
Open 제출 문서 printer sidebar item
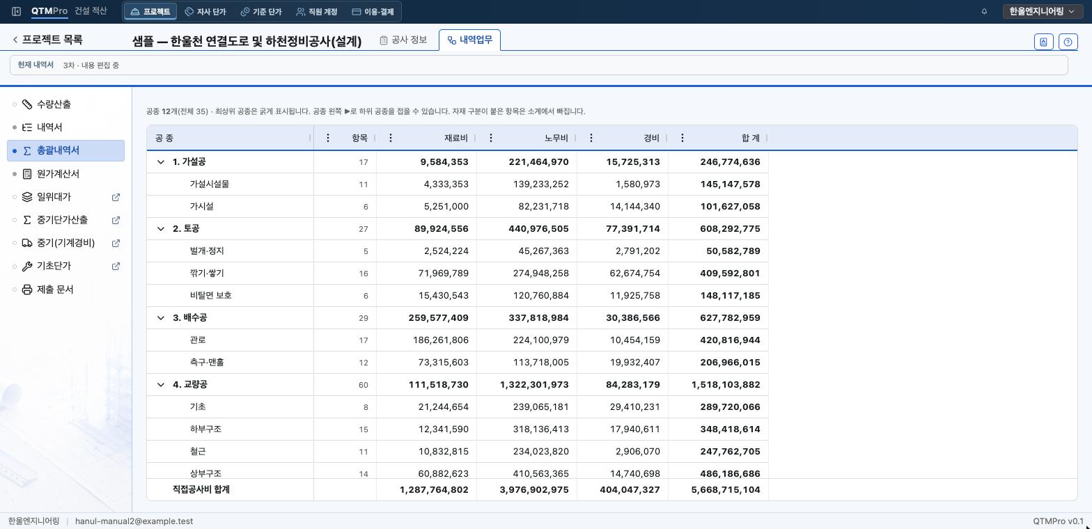coord(66,290)
